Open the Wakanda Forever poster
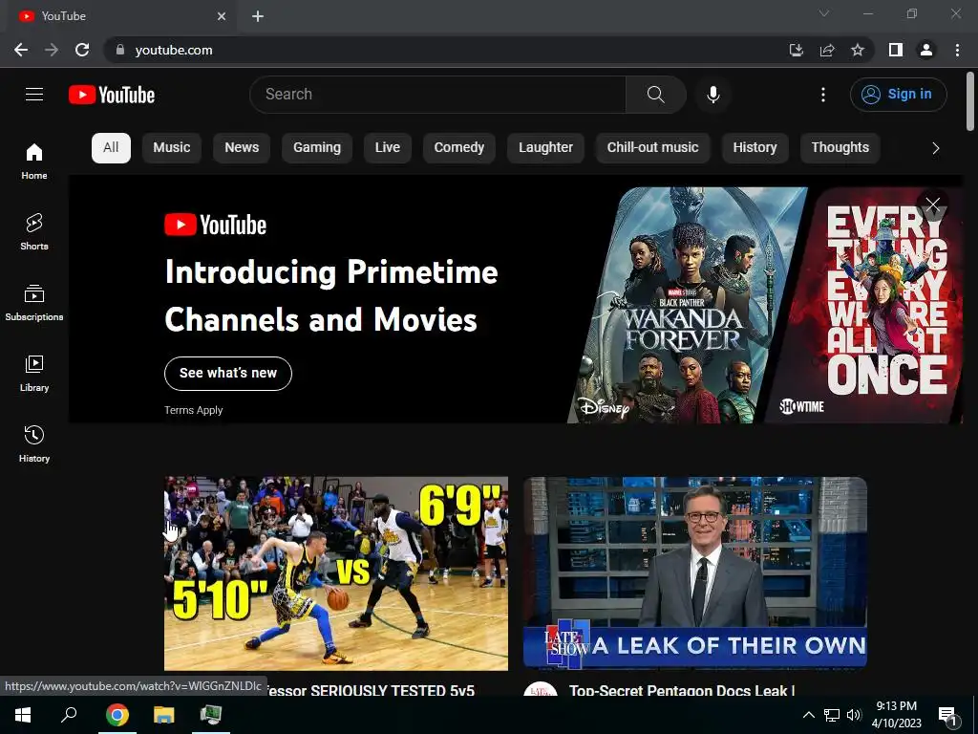Viewport: 978px width, 734px height. (x=688, y=305)
